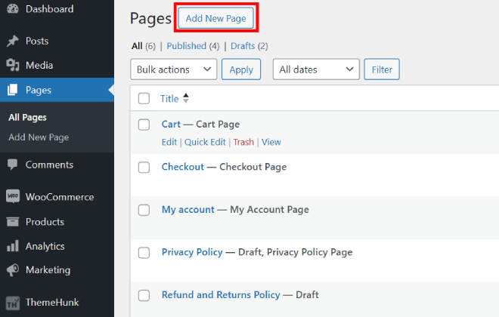Viewport: 499px width, 317px height.
Task: Click the ThemeHunk sidebar icon
Action: tap(12, 302)
